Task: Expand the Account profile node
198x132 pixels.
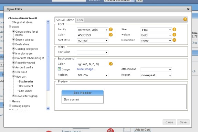Action: click(x=13, y=67)
